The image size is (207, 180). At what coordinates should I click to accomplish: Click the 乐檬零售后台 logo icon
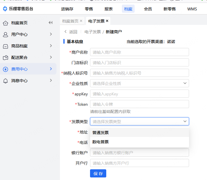click(x=5, y=9)
